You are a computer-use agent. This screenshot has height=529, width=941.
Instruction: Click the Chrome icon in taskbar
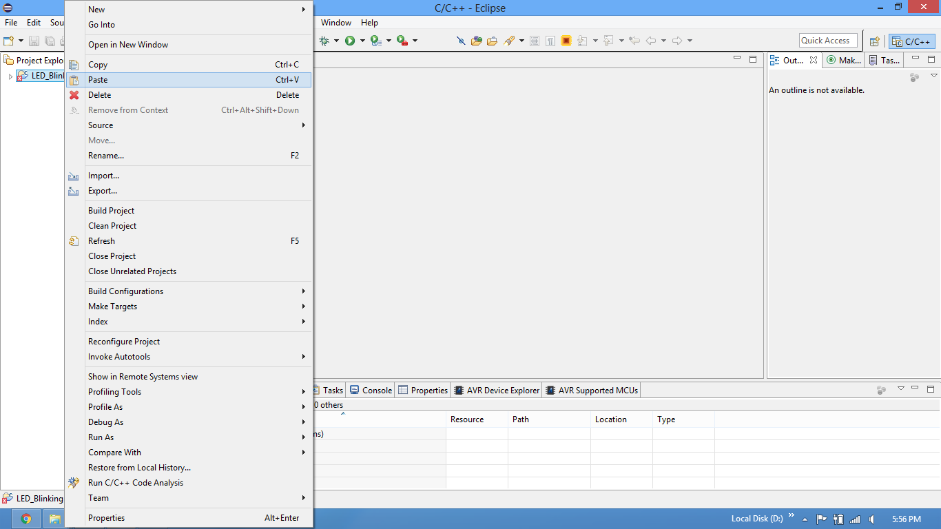point(26,519)
